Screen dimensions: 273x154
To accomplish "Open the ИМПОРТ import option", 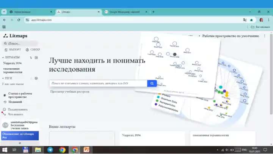I will point(13,50).
